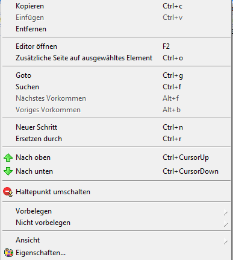Viewport: 233px width, 260px height.
Task: Select Zusätzliche Seite auf ausgewähltes Element
Action: click(116, 58)
